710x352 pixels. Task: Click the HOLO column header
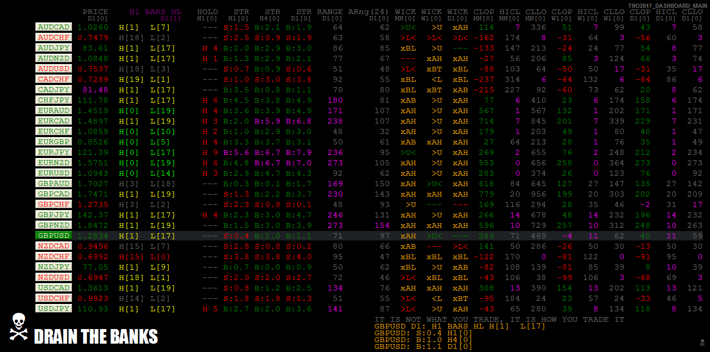click(207, 12)
